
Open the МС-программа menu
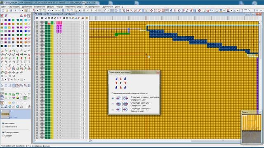[92, 7]
